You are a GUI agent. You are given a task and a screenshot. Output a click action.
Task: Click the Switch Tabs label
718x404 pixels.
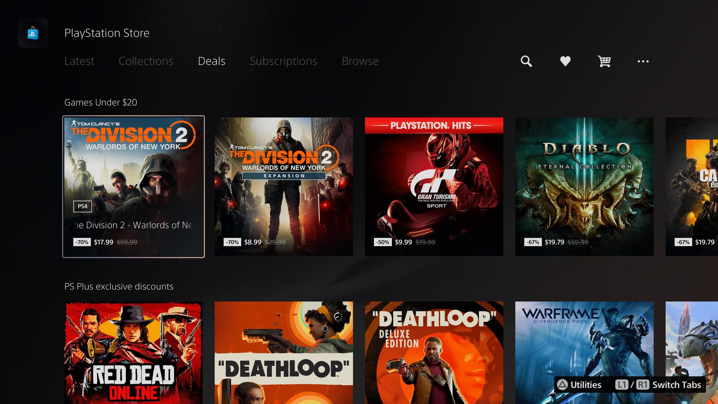click(677, 385)
